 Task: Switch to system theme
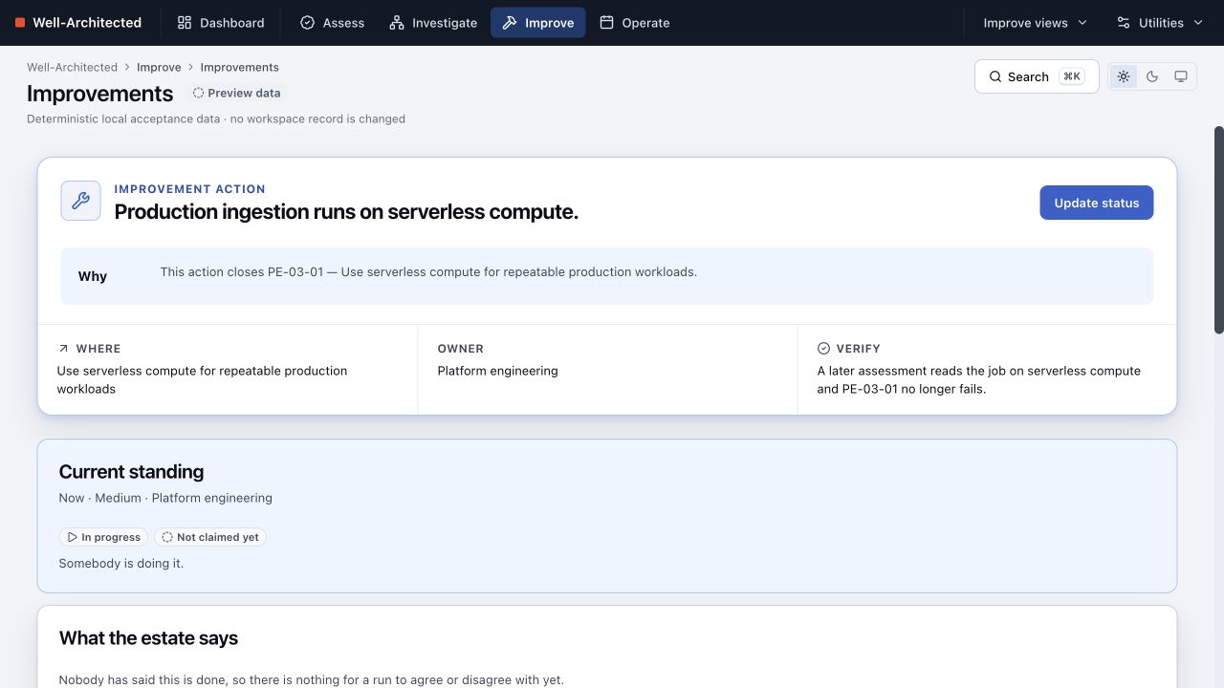pos(1181,76)
